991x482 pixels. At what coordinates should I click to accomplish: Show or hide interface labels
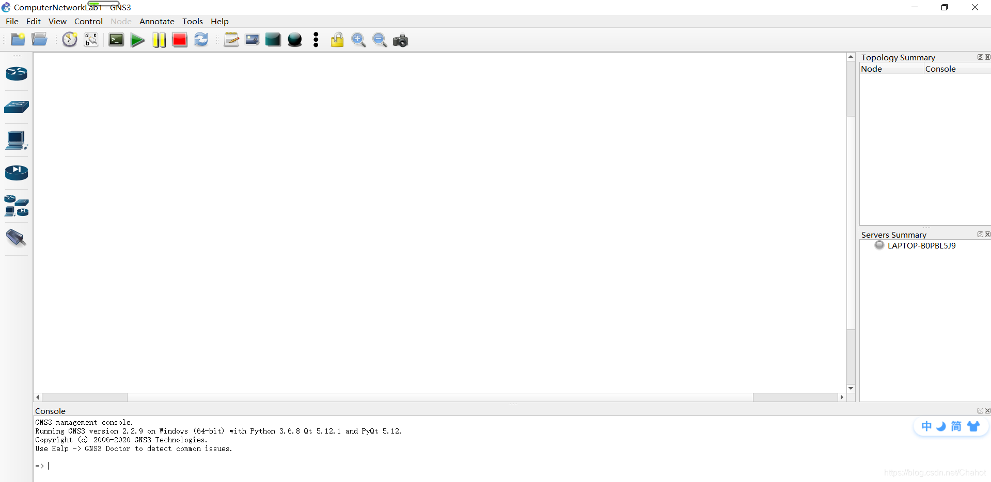coord(91,40)
